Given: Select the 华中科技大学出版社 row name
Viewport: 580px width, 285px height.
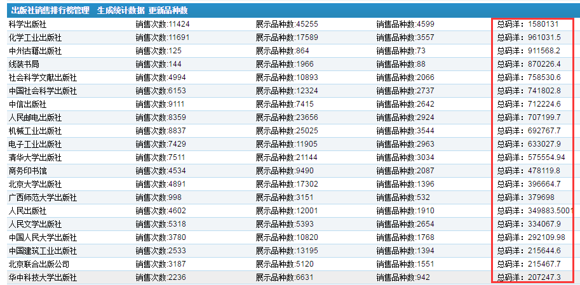Looking at the screenshot, I should [43, 277].
